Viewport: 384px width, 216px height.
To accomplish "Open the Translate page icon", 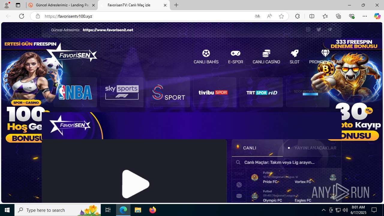I will pos(257,16).
